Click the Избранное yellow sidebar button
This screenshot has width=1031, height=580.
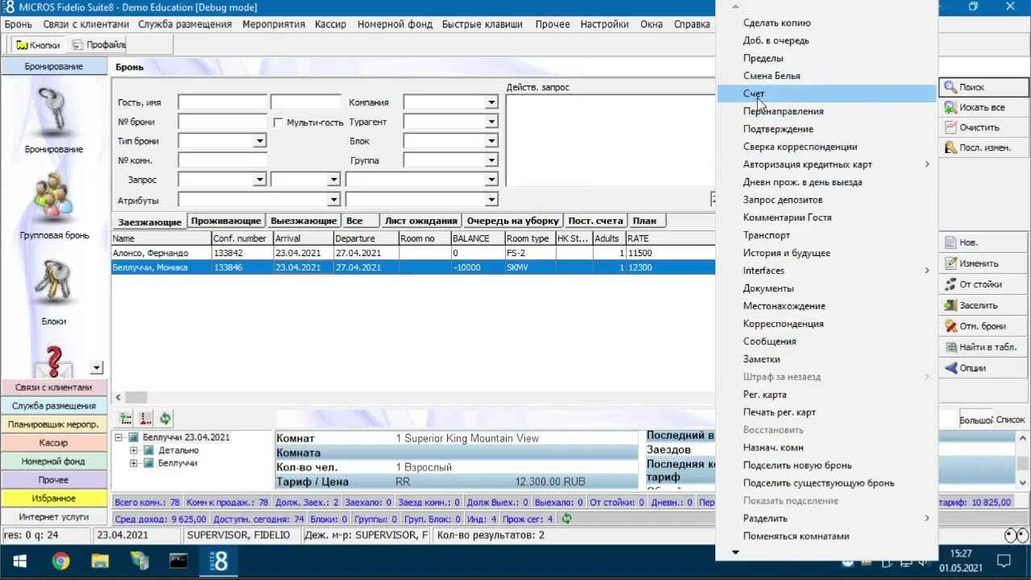53,499
